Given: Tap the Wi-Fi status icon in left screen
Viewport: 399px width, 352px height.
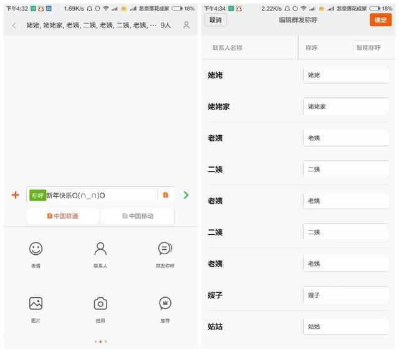Looking at the screenshot, I should pyautogui.click(x=106, y=8).
